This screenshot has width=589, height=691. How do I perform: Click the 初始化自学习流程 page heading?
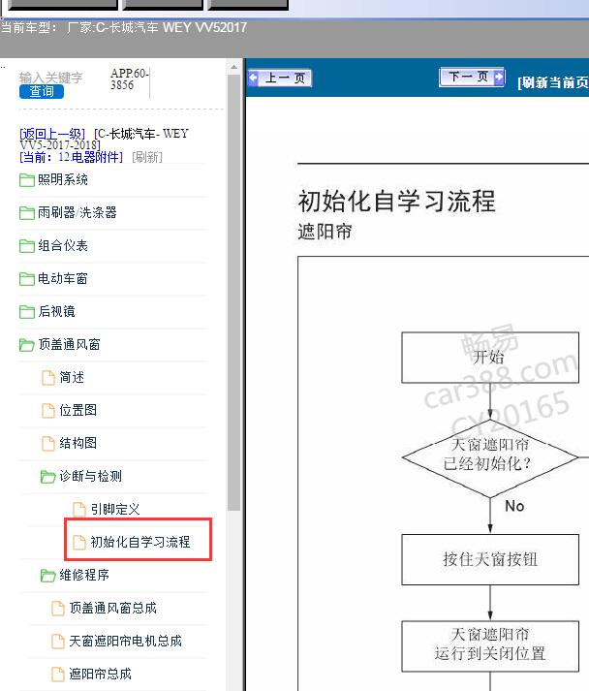397,201
